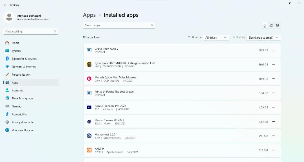304x162 pixels.
Task: Open Network & internet settings
Action: [x=31, y=67]
